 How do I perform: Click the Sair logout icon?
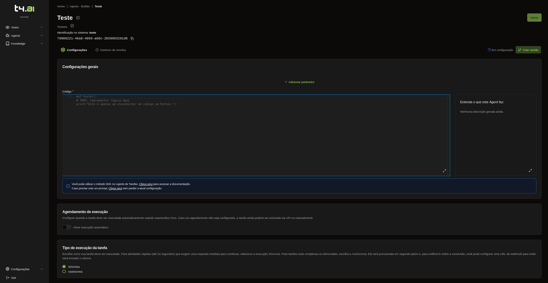tap(8, 278)
